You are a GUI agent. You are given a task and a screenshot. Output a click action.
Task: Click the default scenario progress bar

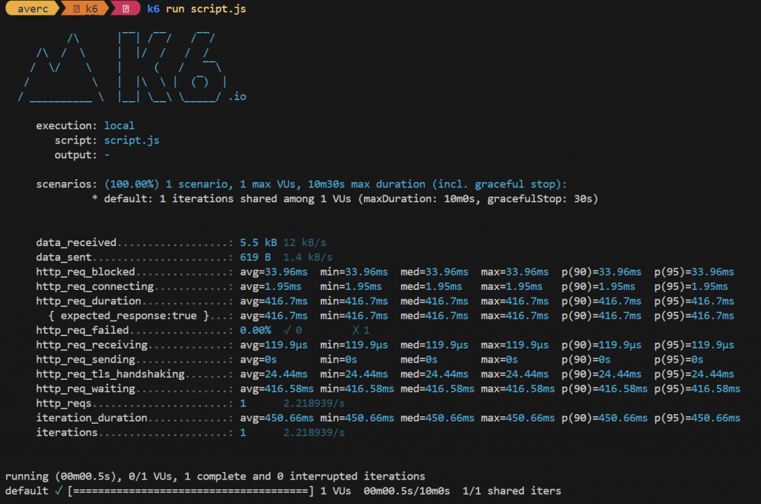pyautogui.click(x=191, y=491)
